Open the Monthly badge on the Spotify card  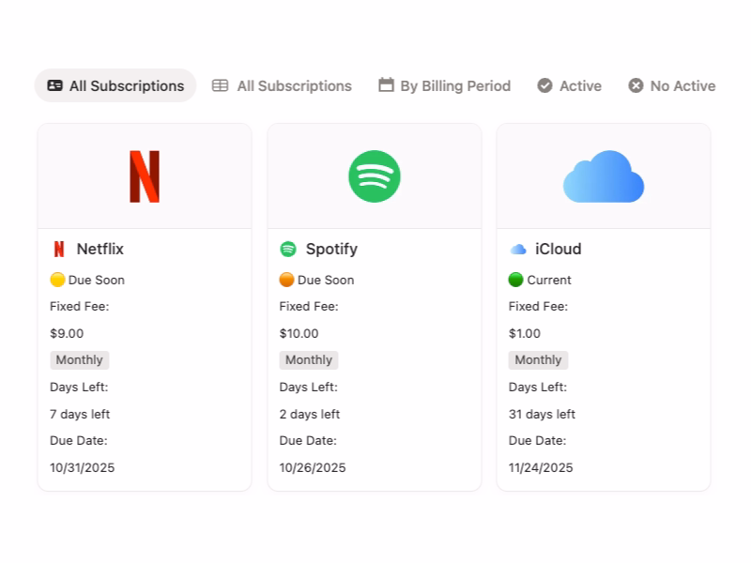(308, 359)
